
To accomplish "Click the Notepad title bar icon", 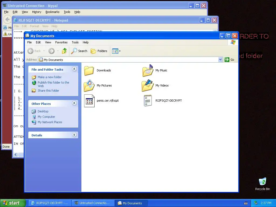I will tap(15, 20).
